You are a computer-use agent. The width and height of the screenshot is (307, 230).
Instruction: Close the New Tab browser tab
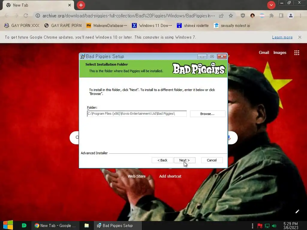[70, 5]
